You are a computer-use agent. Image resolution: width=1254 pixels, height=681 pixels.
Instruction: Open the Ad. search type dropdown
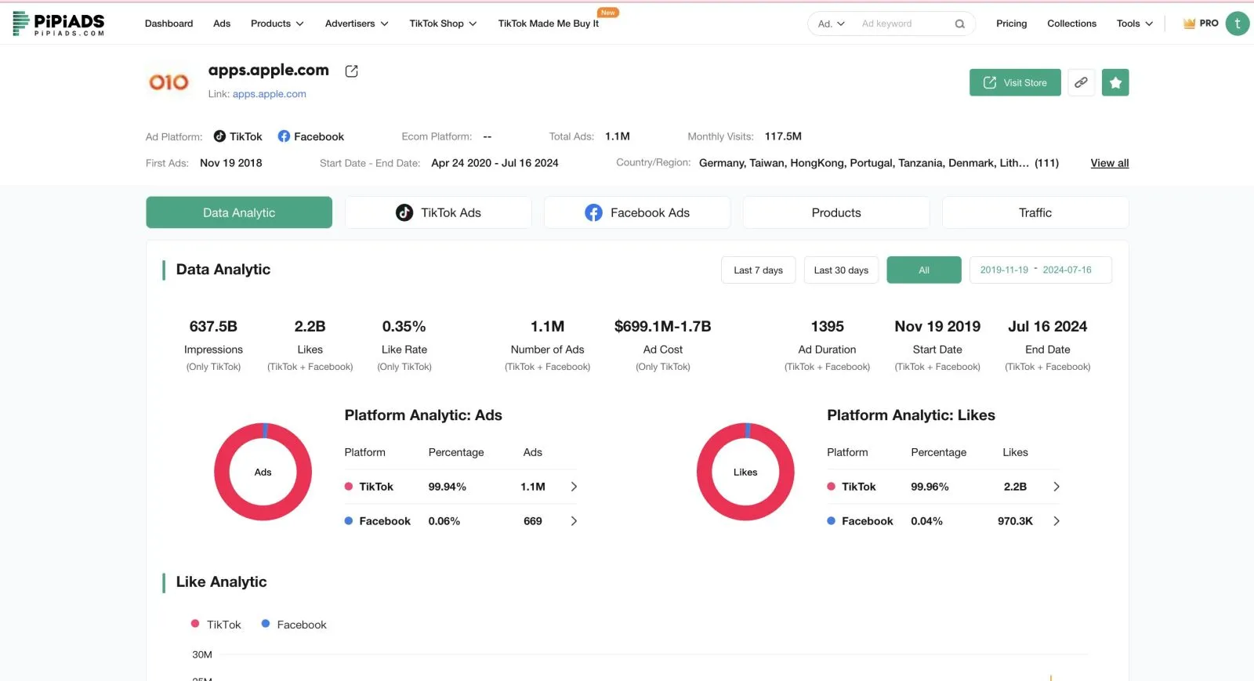(x=831, y=24)
